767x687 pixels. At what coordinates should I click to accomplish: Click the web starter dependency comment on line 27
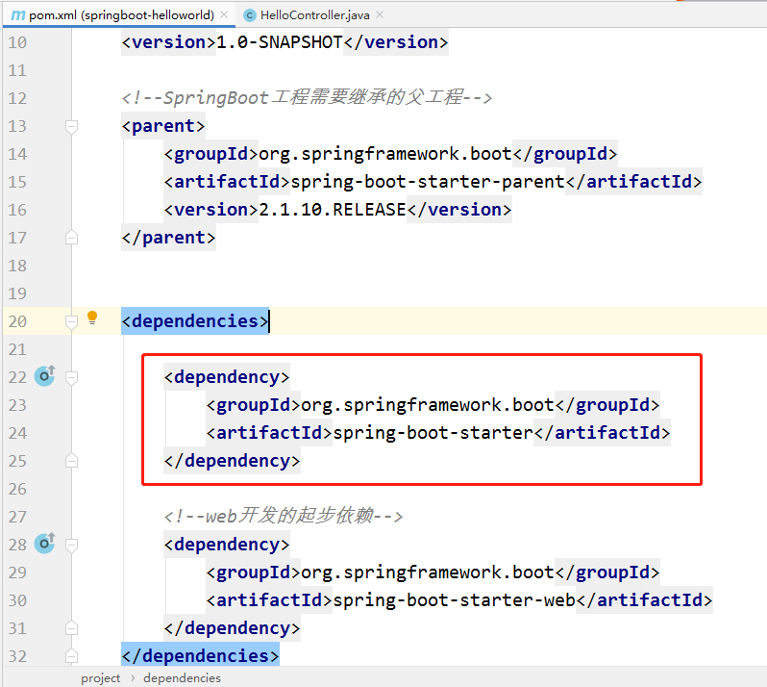coord(284,517)
